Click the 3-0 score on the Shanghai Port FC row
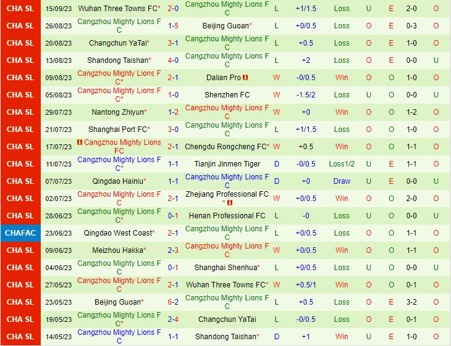 [173, 130]
